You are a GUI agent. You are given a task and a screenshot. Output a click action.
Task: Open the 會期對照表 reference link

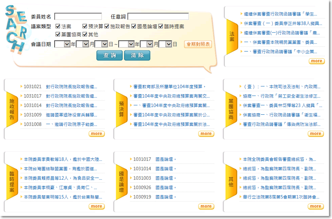click(x=198, y=44)
